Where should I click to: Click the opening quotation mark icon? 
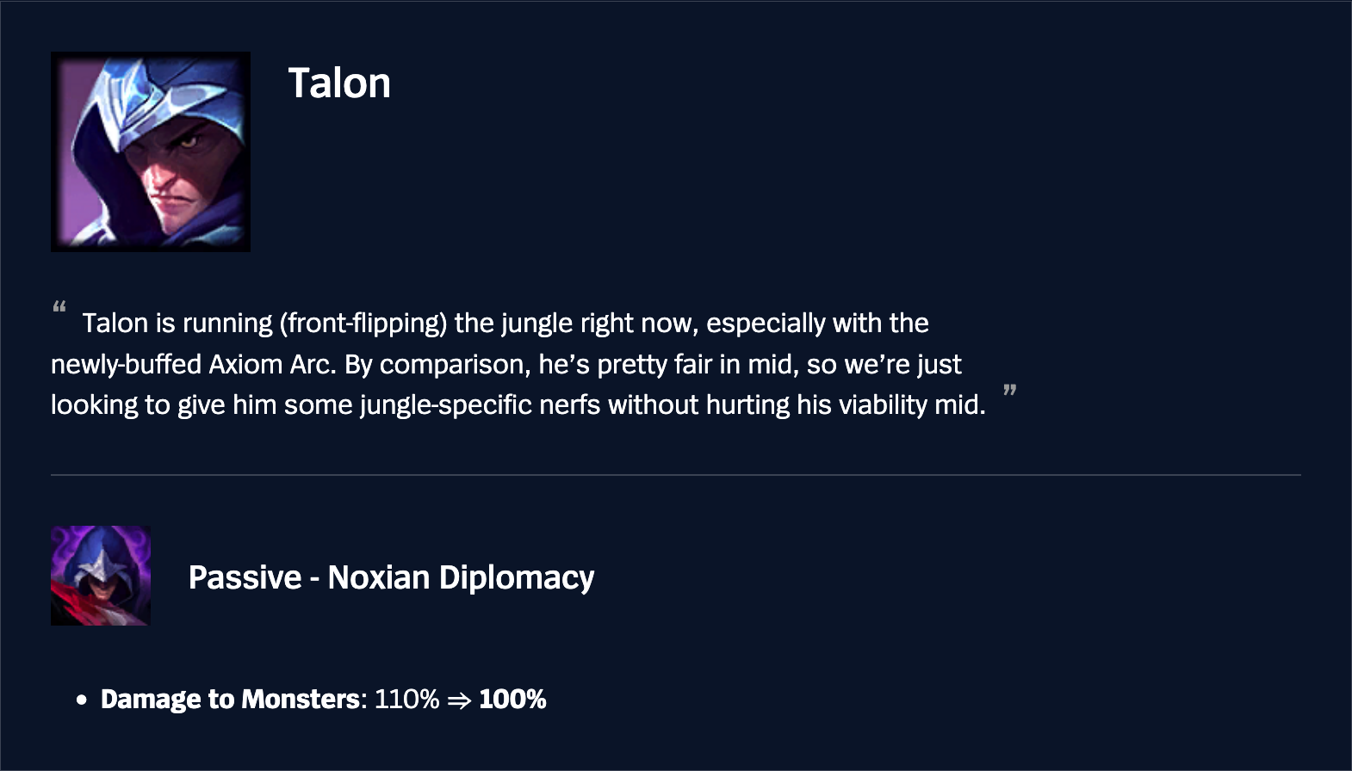click(x=59, y=307)
